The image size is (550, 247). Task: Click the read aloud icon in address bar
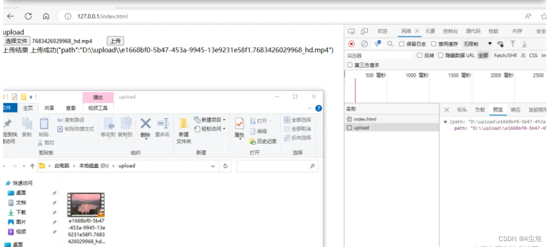point(528,16)
